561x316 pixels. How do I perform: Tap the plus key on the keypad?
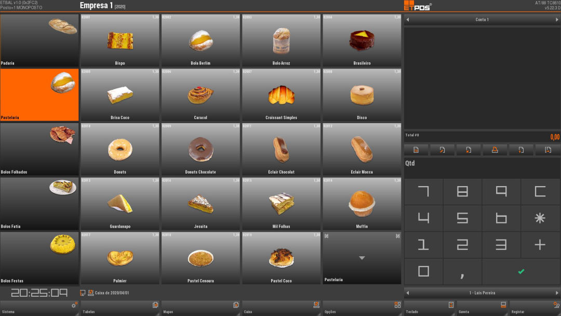tap(540, 244)
